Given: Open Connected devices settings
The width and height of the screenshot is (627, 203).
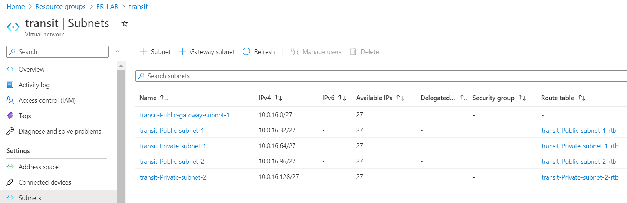Looking at the screenshot, I should point(45,182).
